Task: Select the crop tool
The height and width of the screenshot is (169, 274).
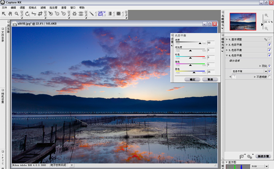Action: 40,14
